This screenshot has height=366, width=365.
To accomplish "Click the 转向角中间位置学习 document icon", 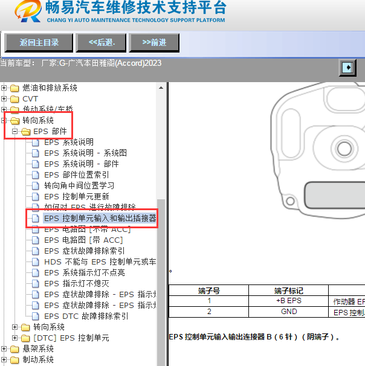I will pyautogui.click(x=36, y=186).
